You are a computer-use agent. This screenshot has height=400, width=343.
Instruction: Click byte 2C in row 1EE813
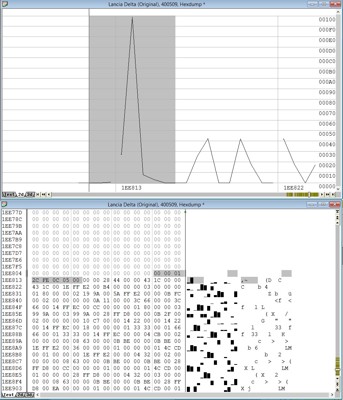tap(35, 280)
